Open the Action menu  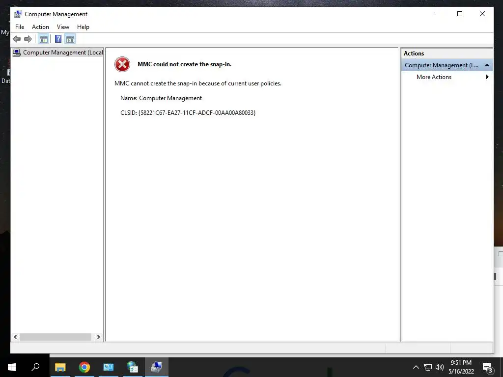click(40, 27)
